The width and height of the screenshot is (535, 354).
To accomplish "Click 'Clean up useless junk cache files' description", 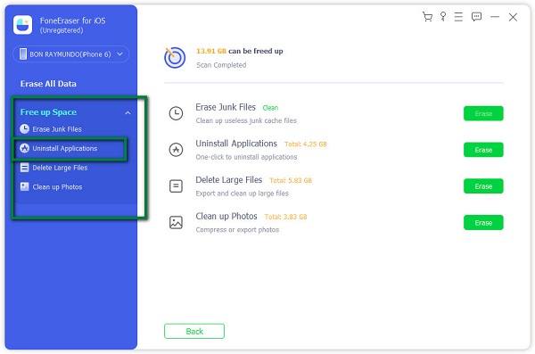I will click(x=246, y=120).
